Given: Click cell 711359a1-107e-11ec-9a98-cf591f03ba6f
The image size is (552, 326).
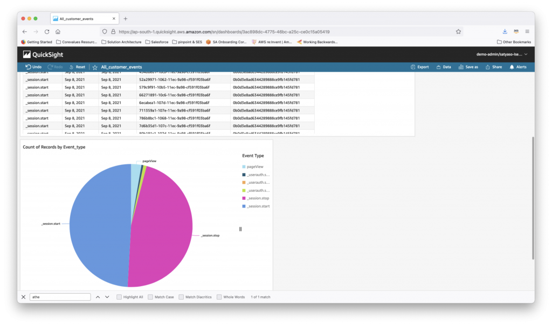Looking at the screenshot, I should pyautogui.click(x=175, y=110).
